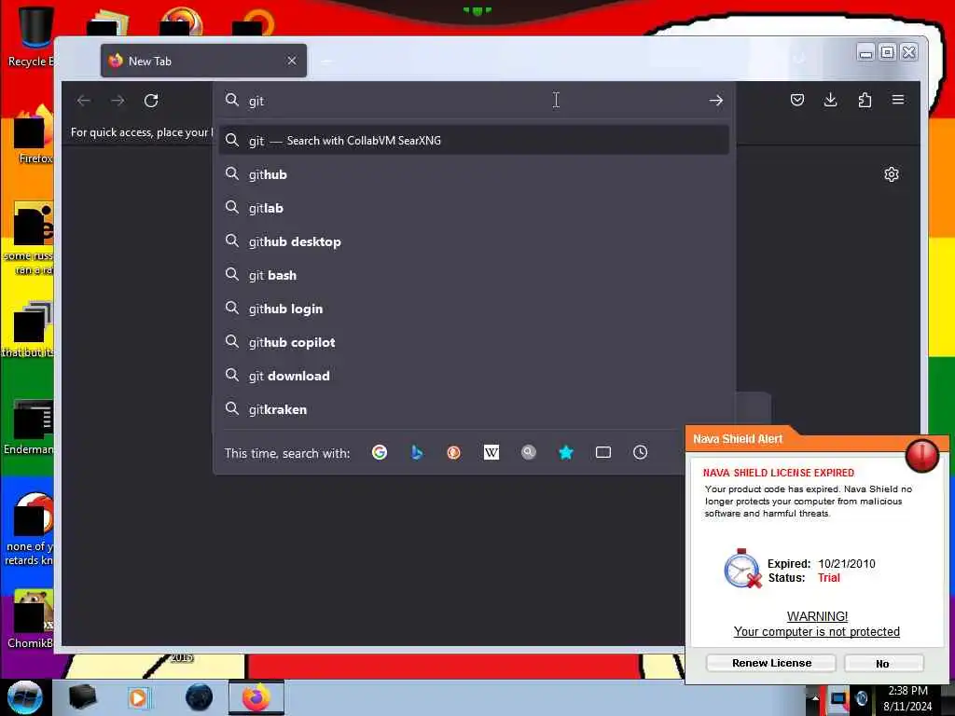This screenshot has height=716, width=955.
Task: Click the Firefox taskbar button
Action: click(x=256, y=697)
